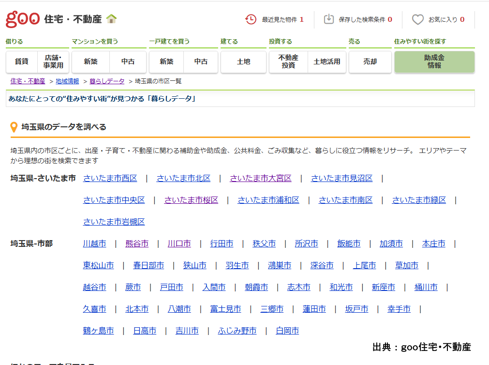Click the house icon beside 住宅・不動産

coord(112,19)
